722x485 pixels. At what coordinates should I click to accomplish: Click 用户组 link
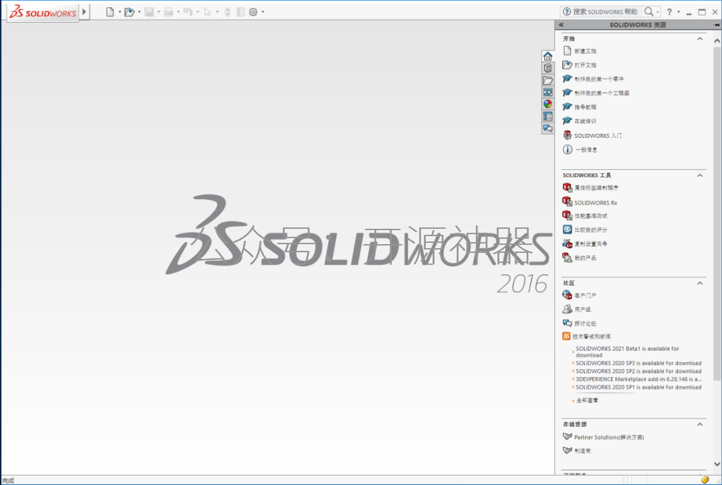click(x=582, y=310)
